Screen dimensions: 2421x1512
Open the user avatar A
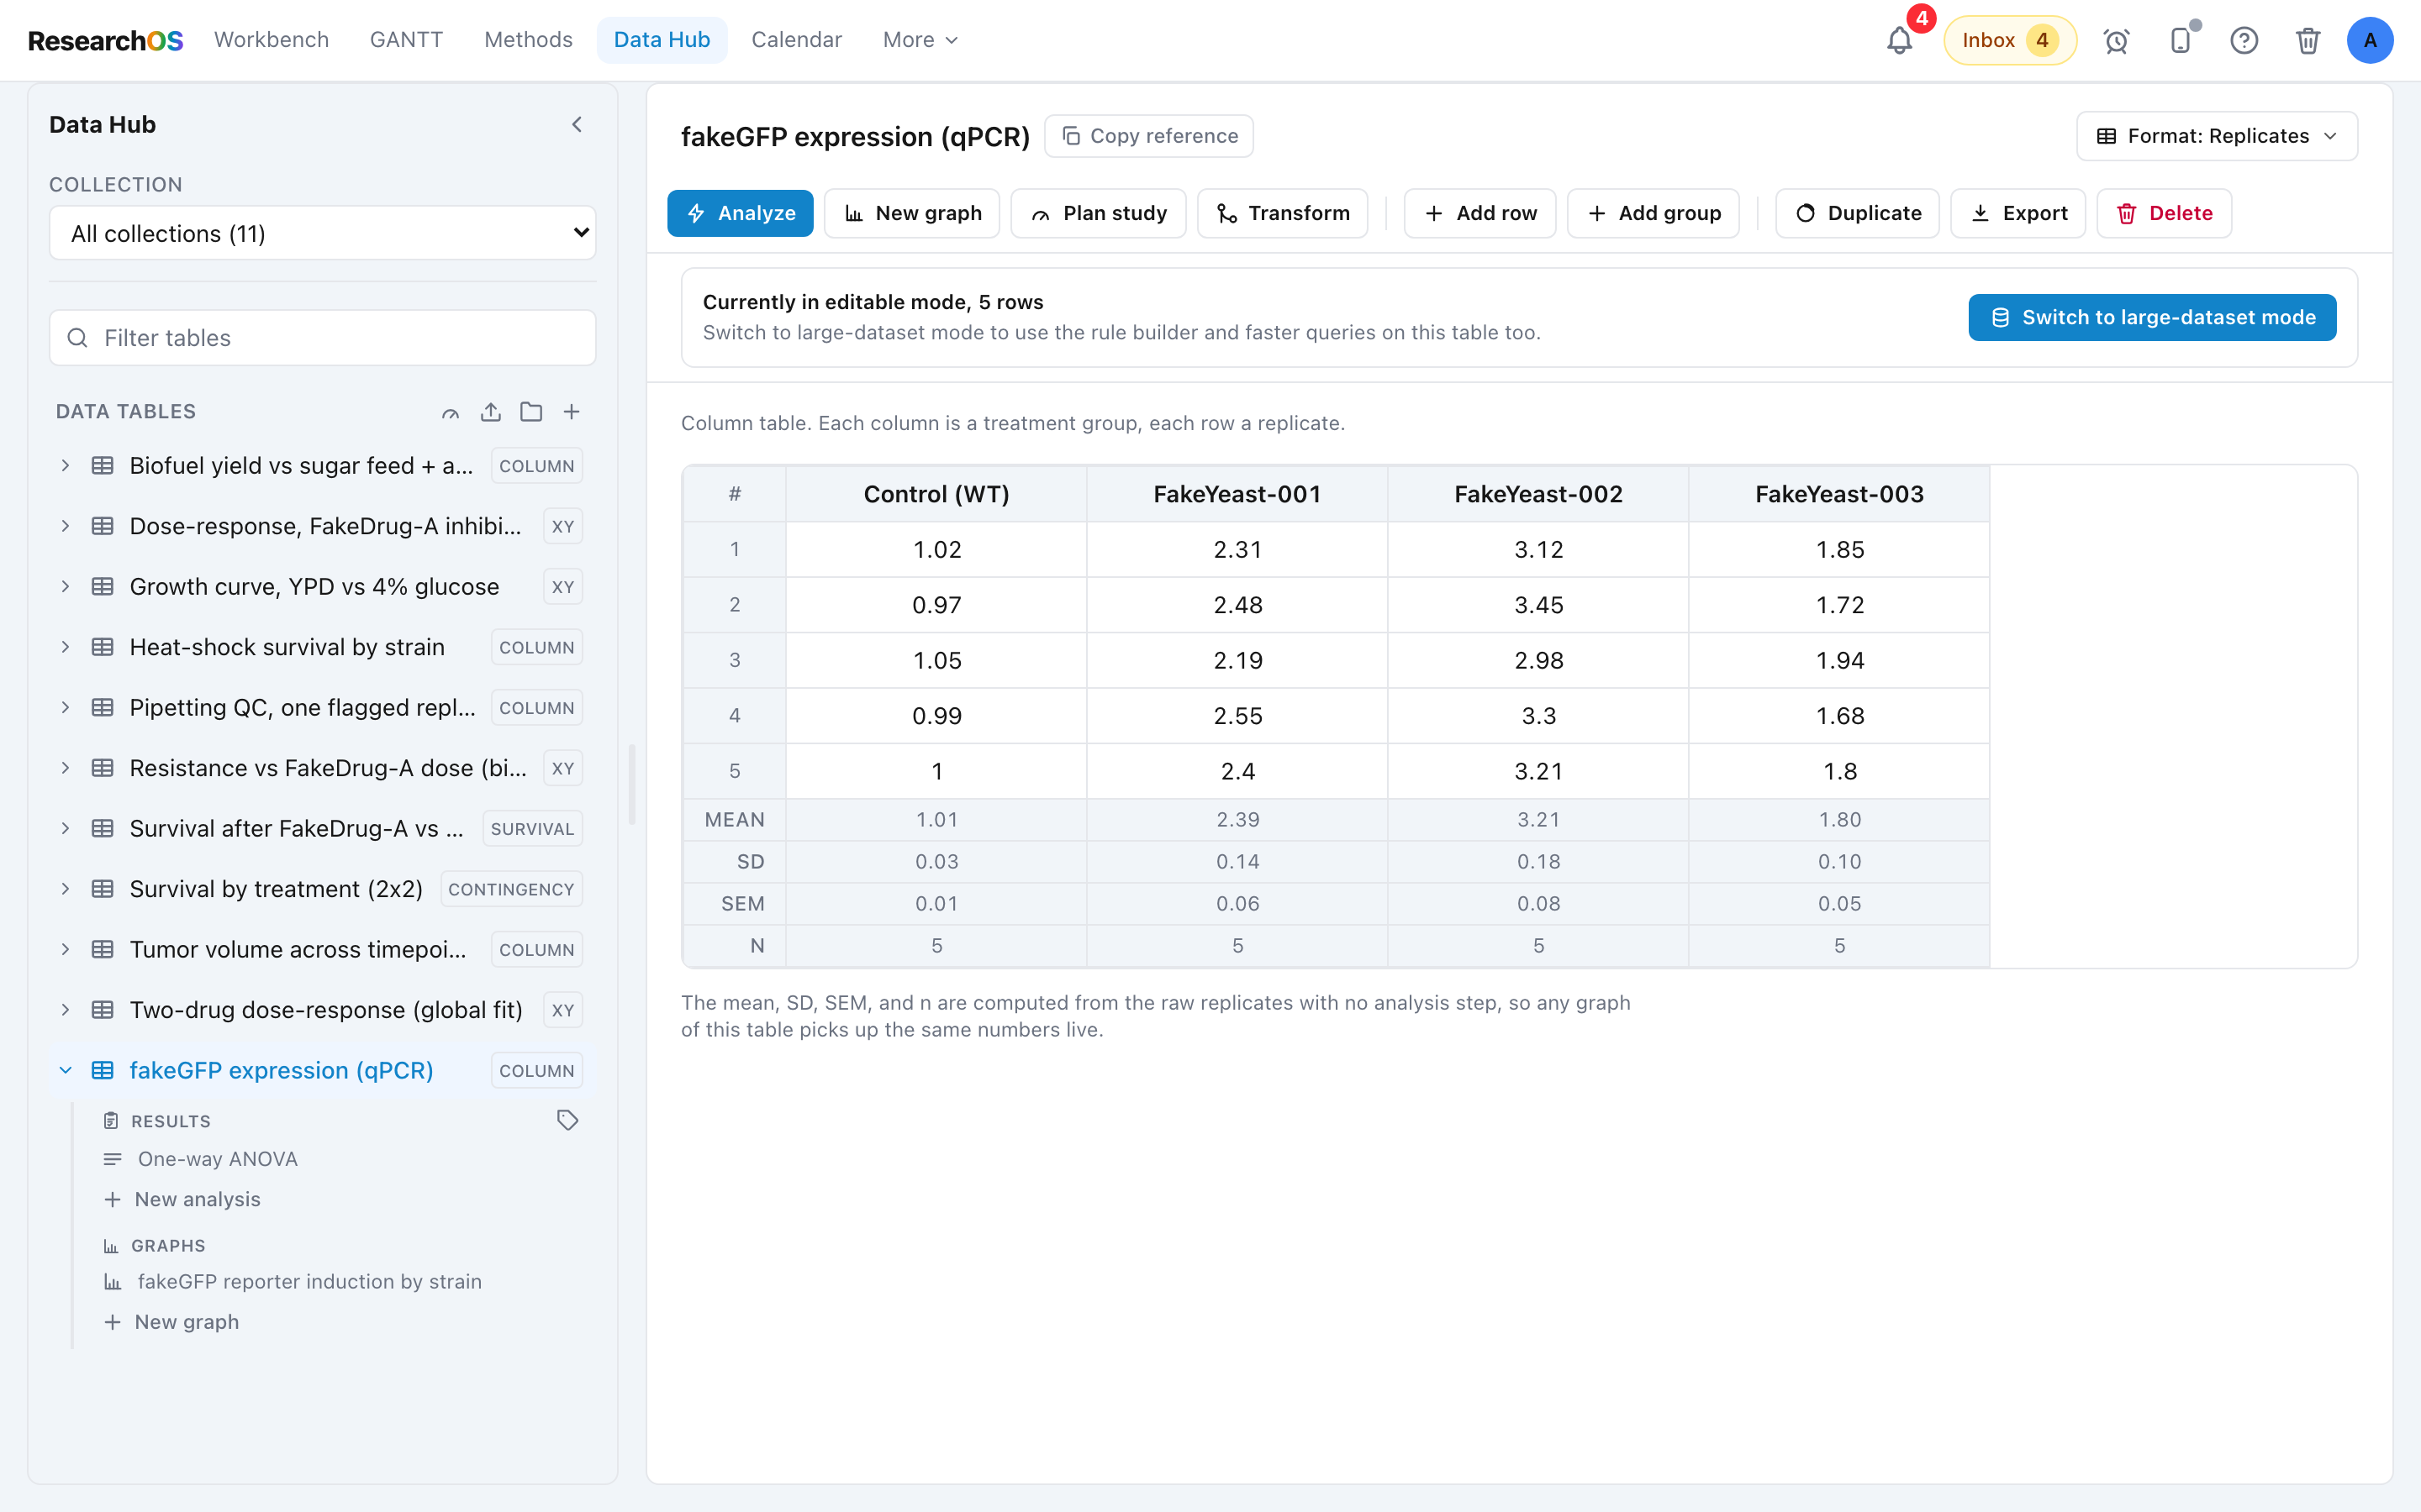(2370, 40)
